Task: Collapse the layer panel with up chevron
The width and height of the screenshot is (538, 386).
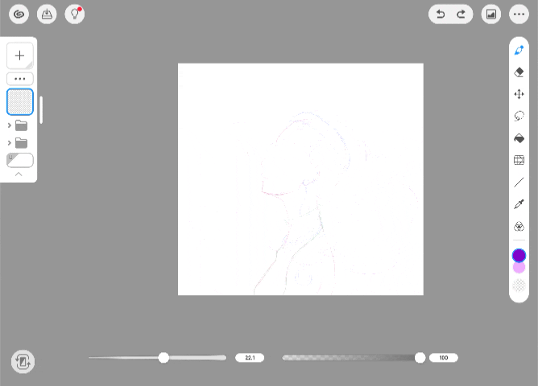Action: (19, 175)
